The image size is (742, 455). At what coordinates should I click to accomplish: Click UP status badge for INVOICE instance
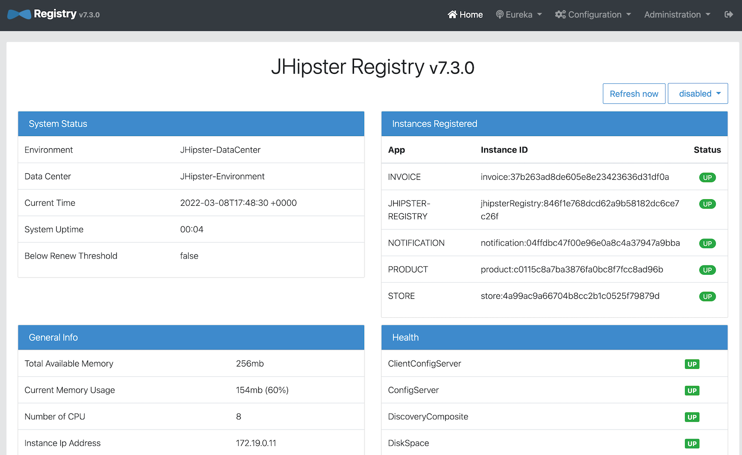[707, 177]
